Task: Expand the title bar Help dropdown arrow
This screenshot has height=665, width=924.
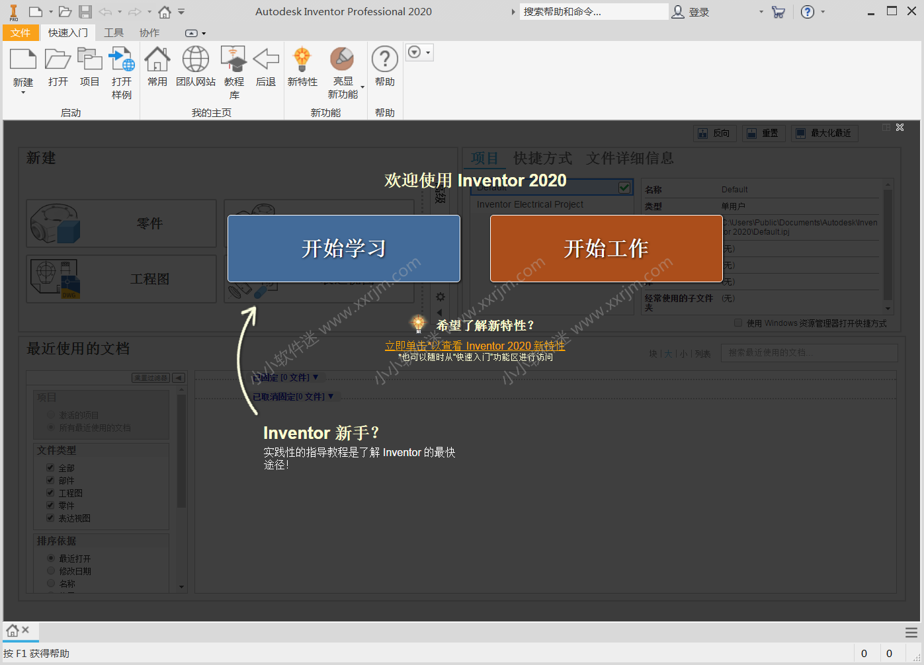Action: pos(823,12)
